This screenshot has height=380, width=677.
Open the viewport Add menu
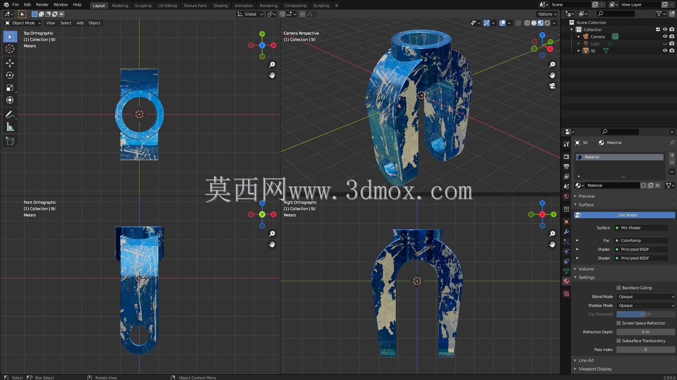click(x=80, y=23)
